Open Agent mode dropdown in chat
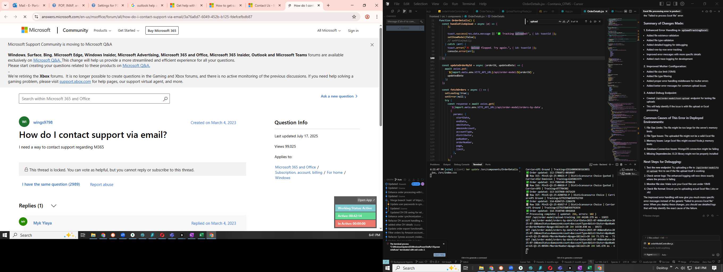Viewport: 723px width, 272px height. point(652,255)
